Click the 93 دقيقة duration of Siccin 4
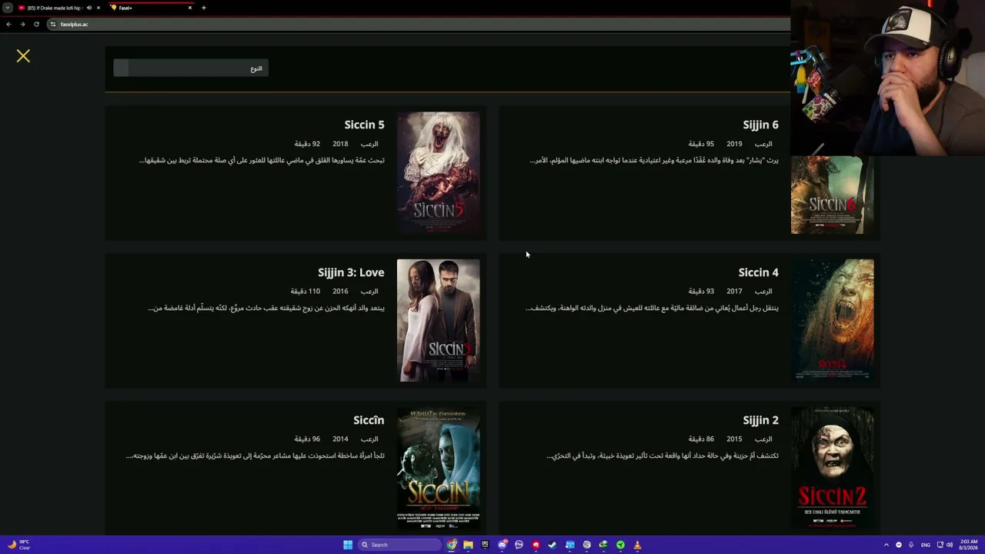 (701, 292)
